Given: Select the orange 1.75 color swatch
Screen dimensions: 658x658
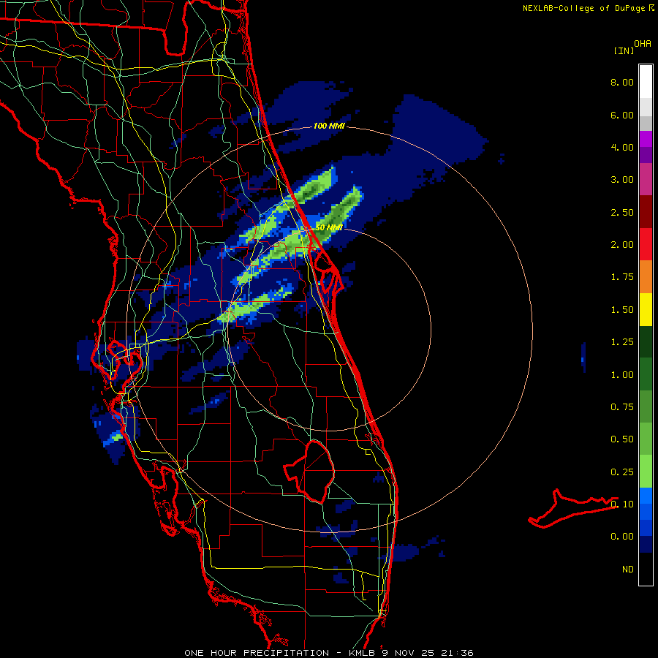Looking at the screenshot, I should click(x=646, y=277).
